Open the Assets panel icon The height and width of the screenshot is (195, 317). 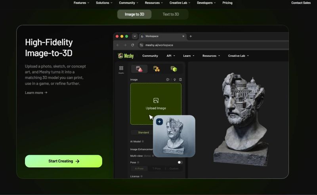tap(121, 69)
